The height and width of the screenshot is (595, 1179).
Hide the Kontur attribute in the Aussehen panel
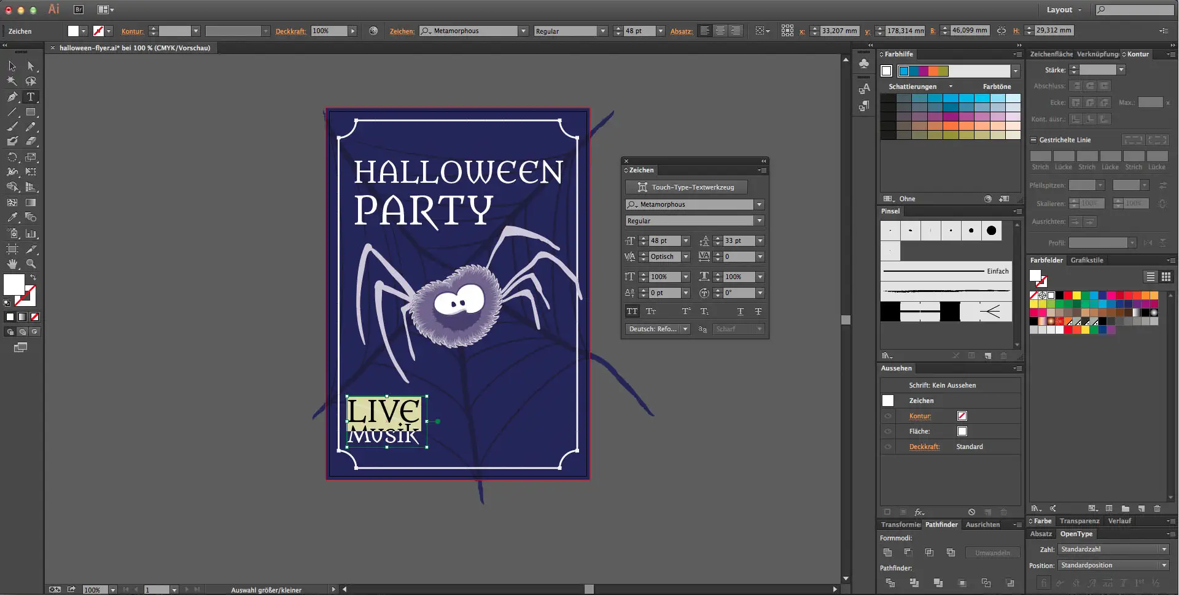pos(888,416)
